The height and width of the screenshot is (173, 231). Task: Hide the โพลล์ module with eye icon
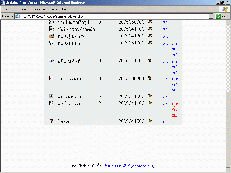point(150,121)
